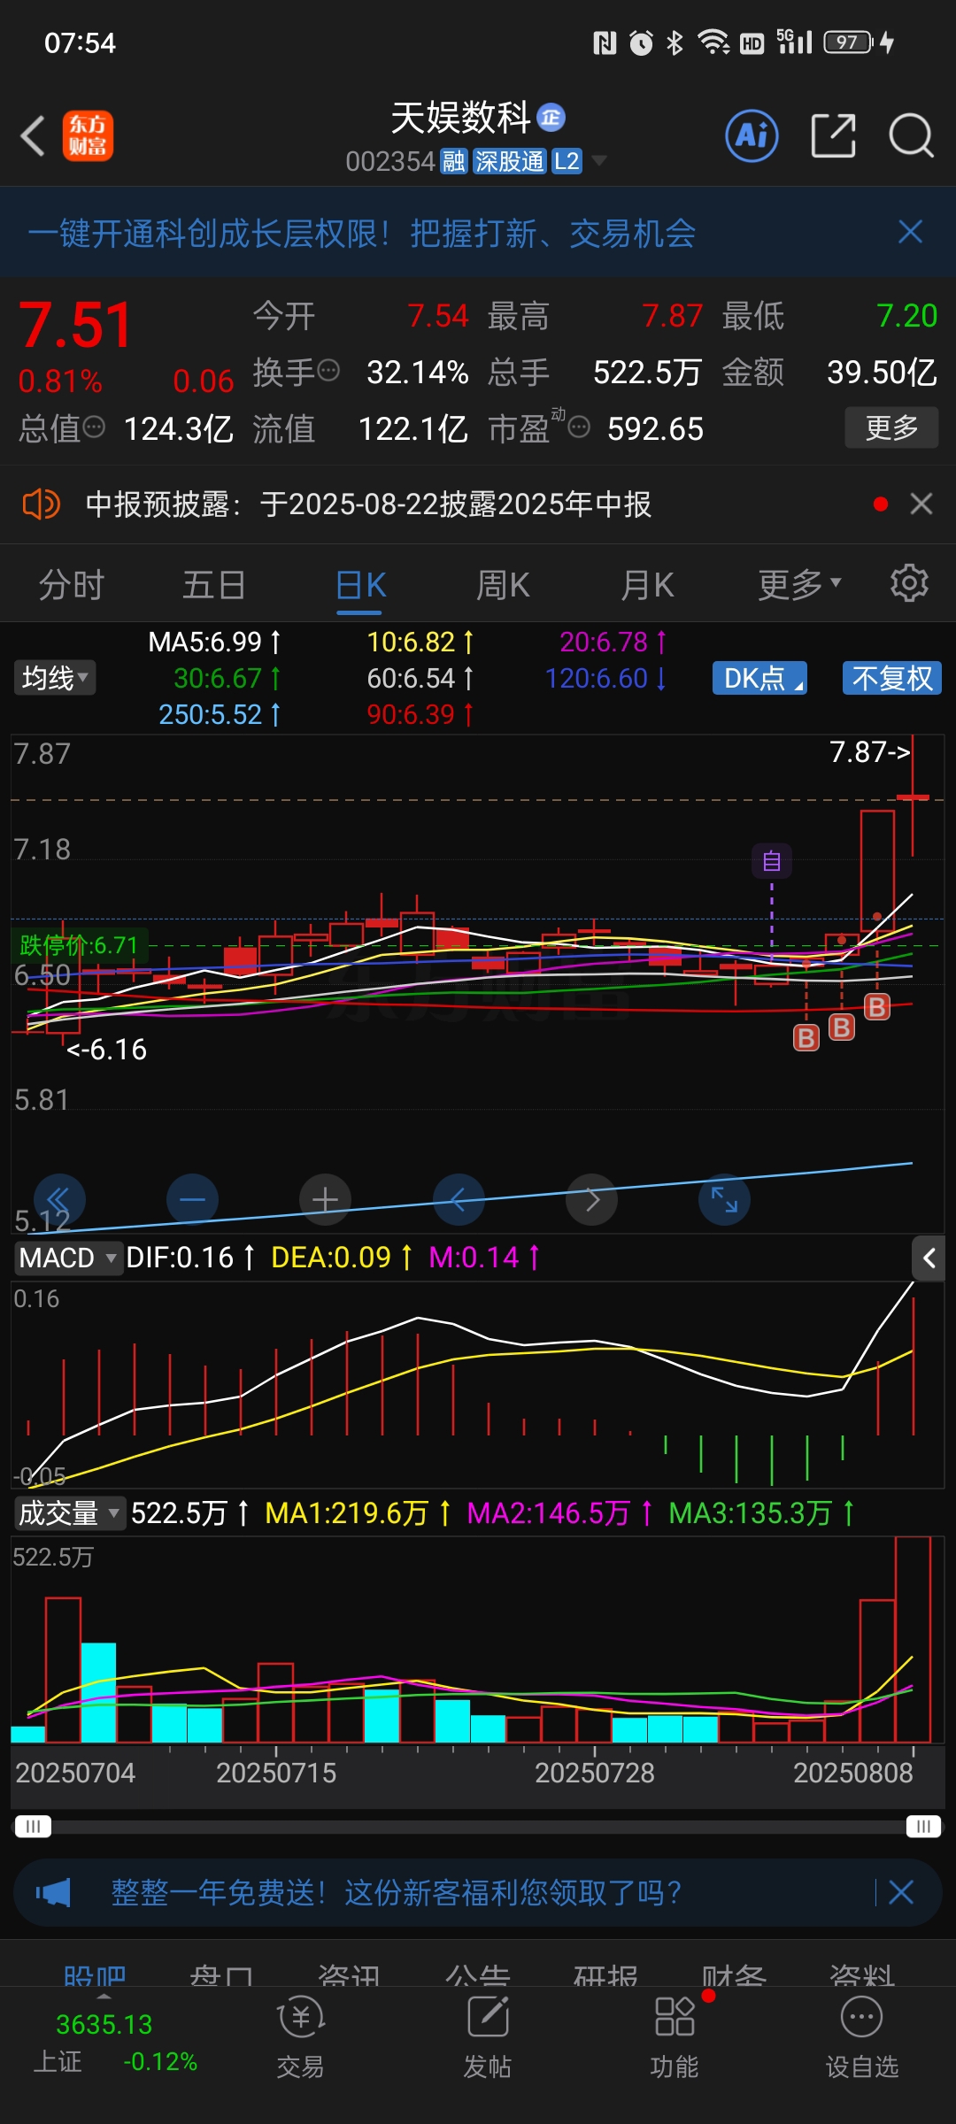This screenshot has width=956, height=2124.
Task: Tap DIF:0.16 MACD value
Action: coord(189,1258)
